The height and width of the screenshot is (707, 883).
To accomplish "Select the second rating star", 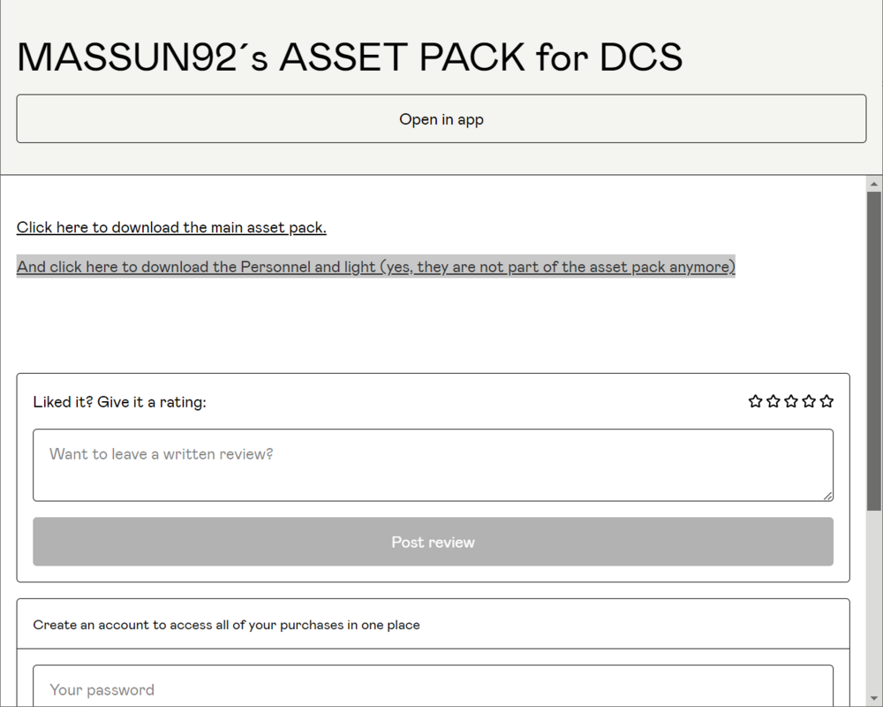I will pos(774,401).
